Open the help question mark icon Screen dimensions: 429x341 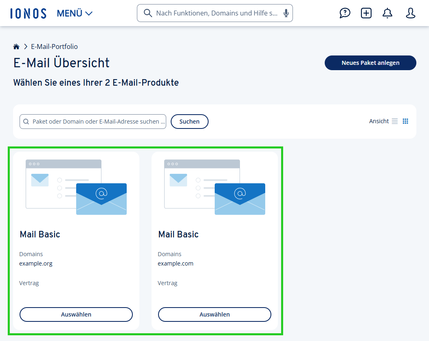pyautogui.click(x=345, y=13)
